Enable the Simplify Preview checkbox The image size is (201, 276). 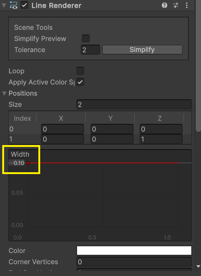pyautogui.click(x=86, y=38)
